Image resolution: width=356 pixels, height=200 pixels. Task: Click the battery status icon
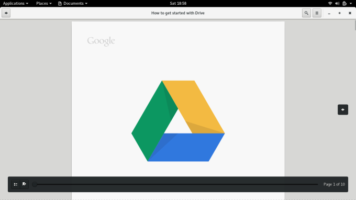coord(344,4)
